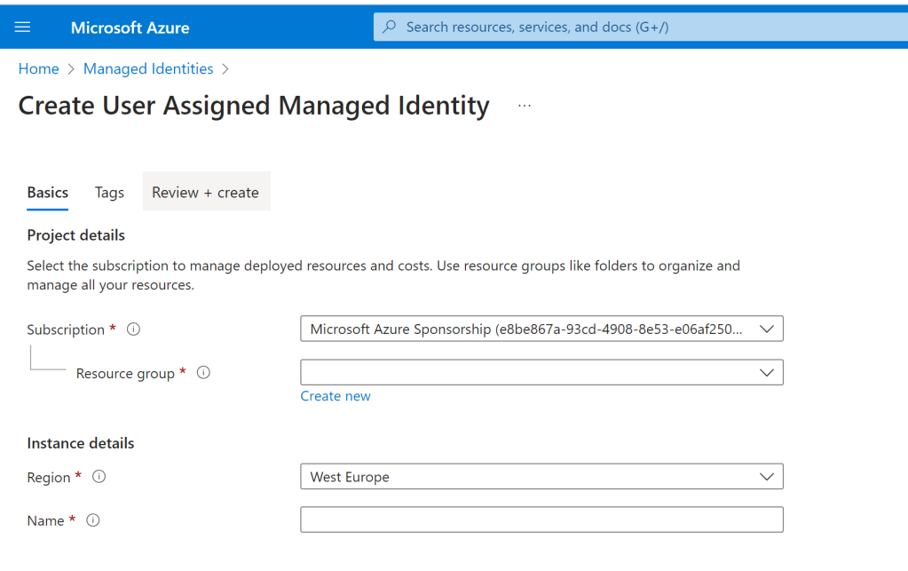
Task: Open the Managed Identities breadcrumb link
Action: 148,69
